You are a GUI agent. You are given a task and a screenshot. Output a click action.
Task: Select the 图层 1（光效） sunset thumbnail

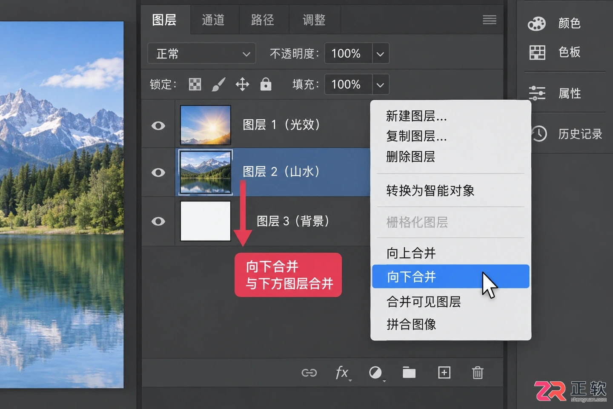click(206, 125)
